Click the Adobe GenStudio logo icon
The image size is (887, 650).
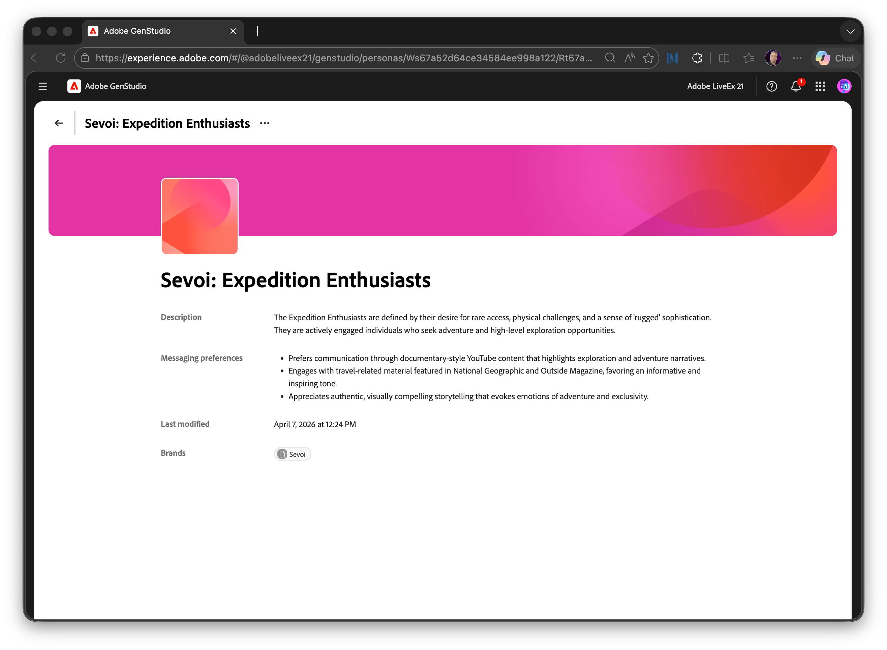(74, 86)
